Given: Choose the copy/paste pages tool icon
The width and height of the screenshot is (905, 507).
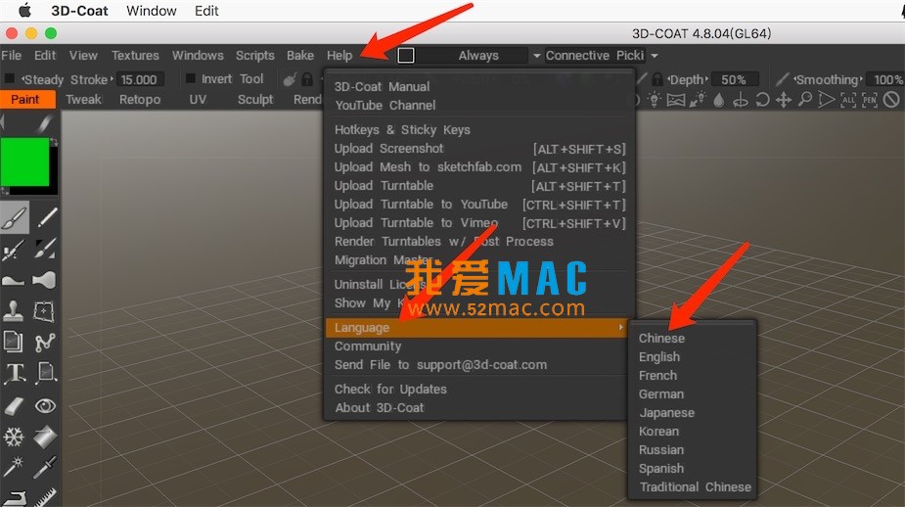Looking at the screenshot, I should [14, 342].
